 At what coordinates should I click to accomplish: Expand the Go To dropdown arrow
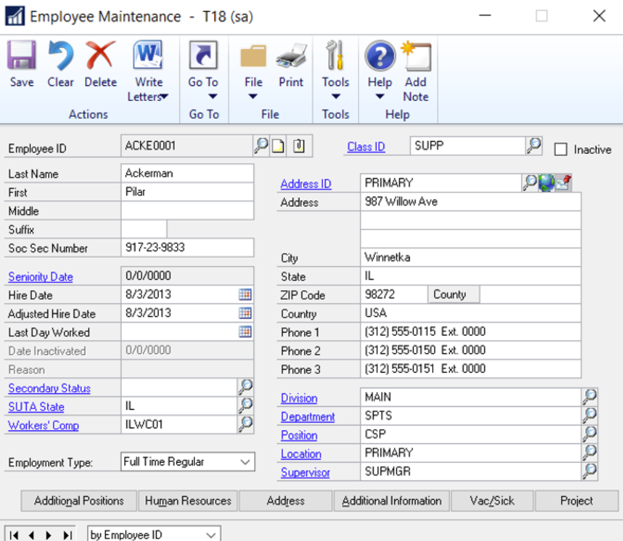click(x=213, y=96)
